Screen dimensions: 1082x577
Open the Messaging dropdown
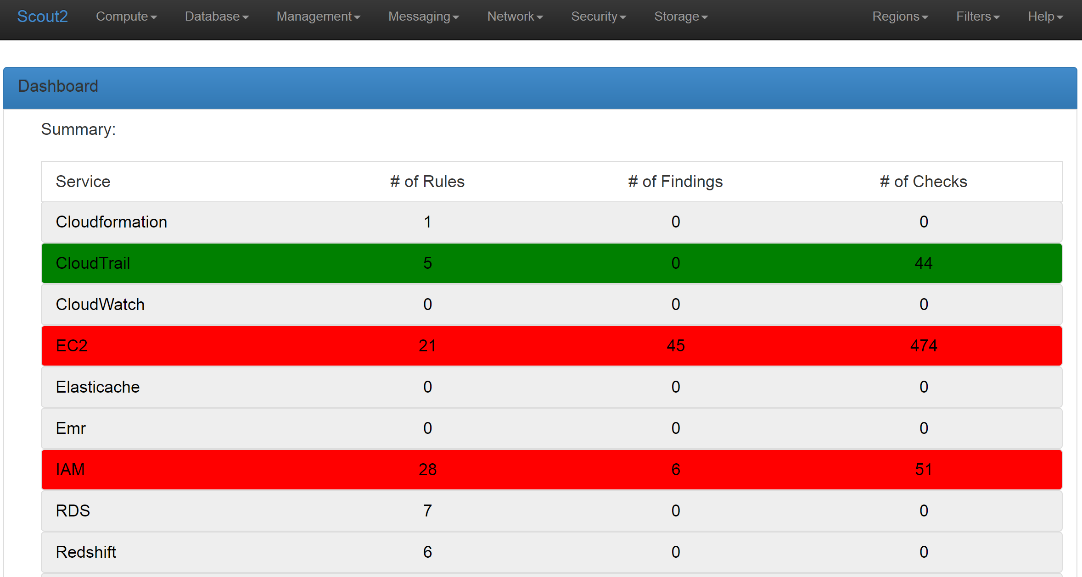[x=423, y=17]
